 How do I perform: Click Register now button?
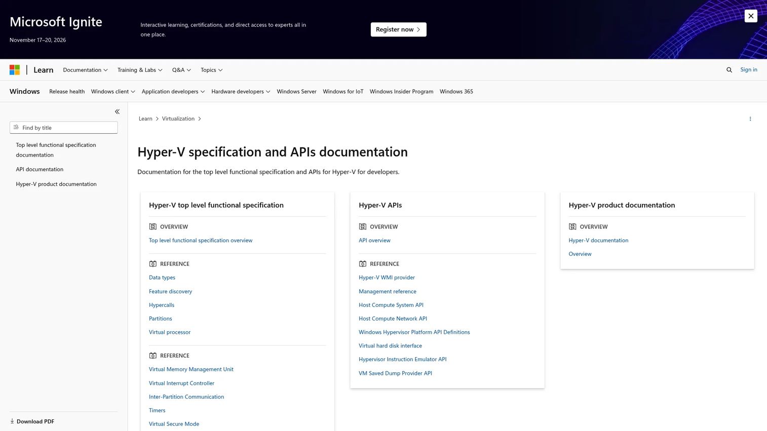click(x=398, y=29)
